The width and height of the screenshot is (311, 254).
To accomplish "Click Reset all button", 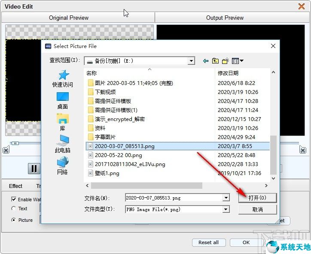I will [209, 242].
